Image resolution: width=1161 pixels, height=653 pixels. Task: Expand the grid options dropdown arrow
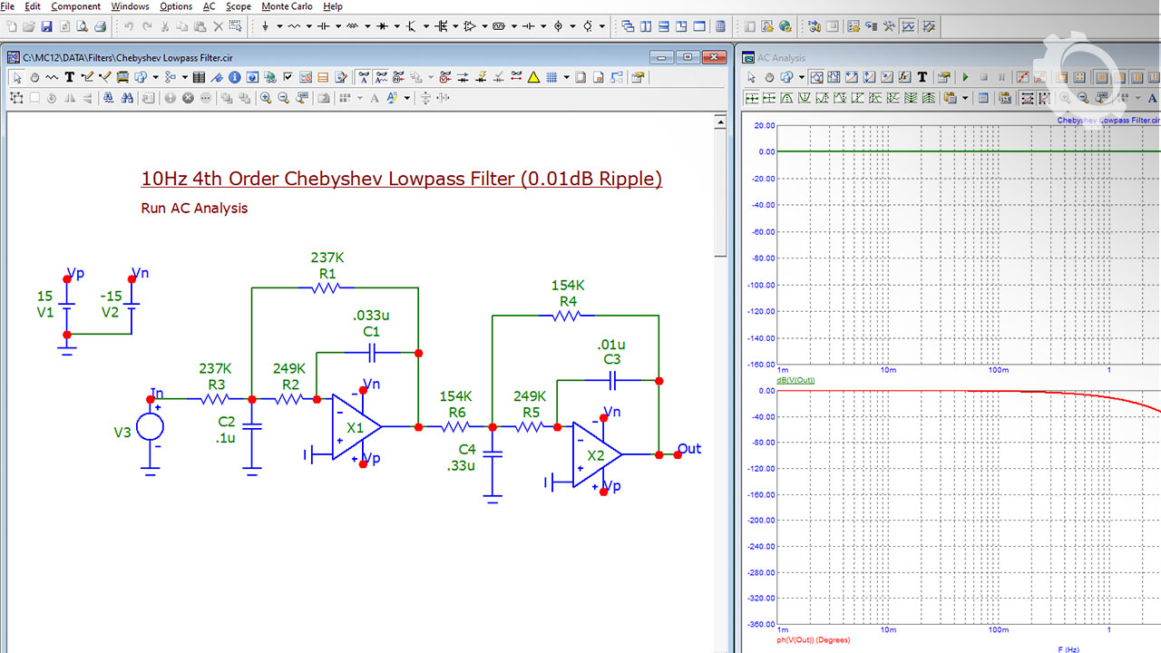(x=566, y=78)
